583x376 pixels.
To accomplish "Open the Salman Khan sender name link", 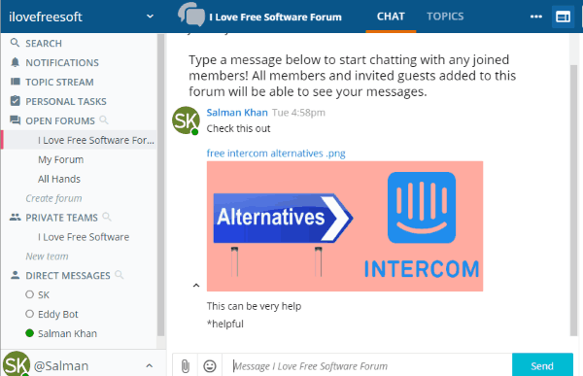I will coord(237,113).
